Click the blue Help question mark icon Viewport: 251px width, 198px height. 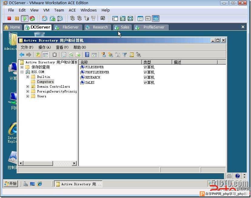87,55
